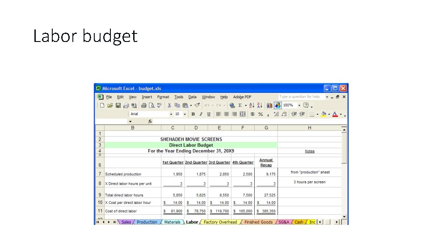Select row 11 header
Viewport: 429px width, 241px height.
100,211
